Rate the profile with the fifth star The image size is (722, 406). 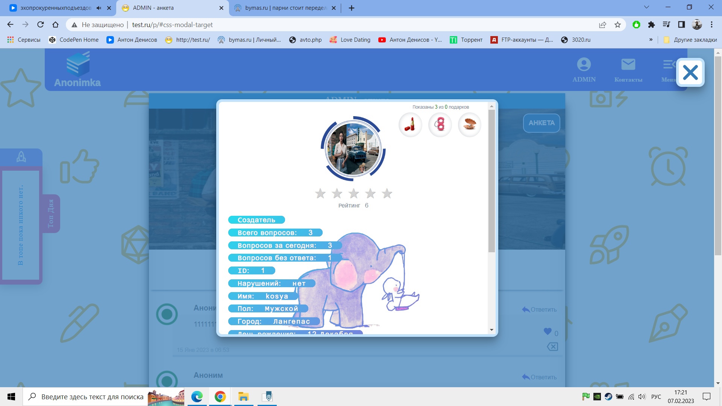[387, 194]
